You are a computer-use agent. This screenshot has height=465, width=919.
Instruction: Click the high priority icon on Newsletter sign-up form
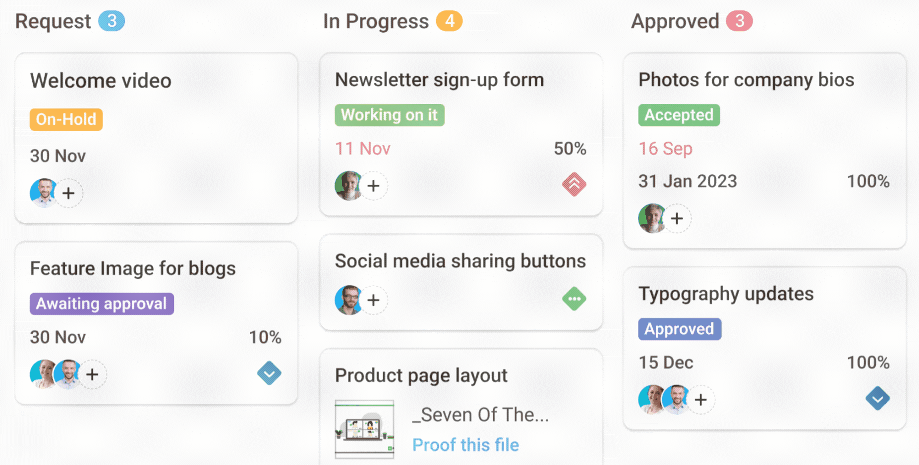(574, 185)
